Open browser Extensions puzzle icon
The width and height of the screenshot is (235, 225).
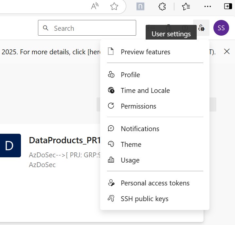[162, 7]
